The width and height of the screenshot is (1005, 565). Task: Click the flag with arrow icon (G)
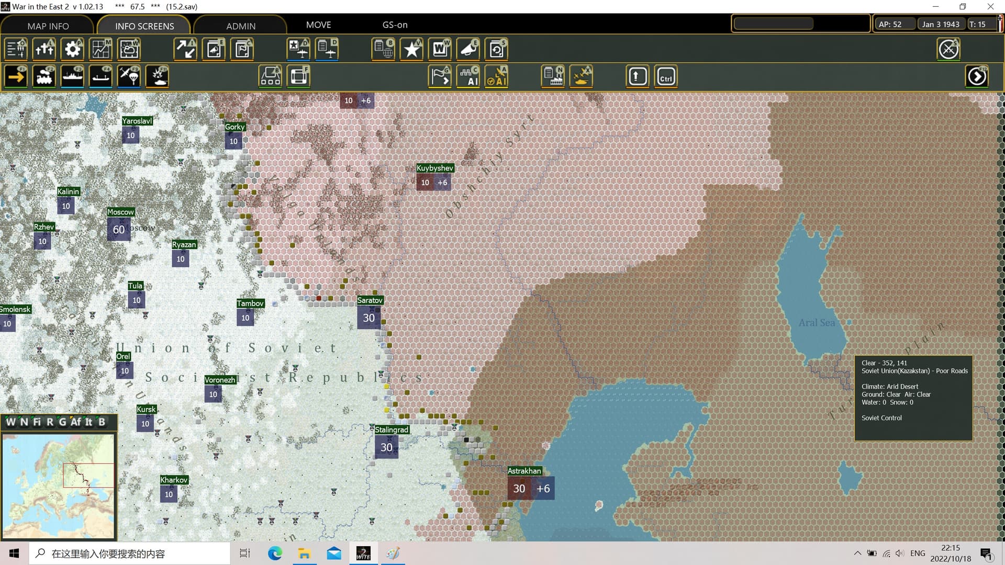point(440,76)
